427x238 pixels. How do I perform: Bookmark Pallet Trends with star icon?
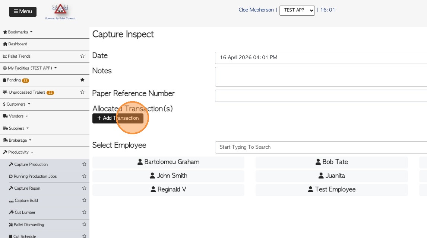(82, 56)
